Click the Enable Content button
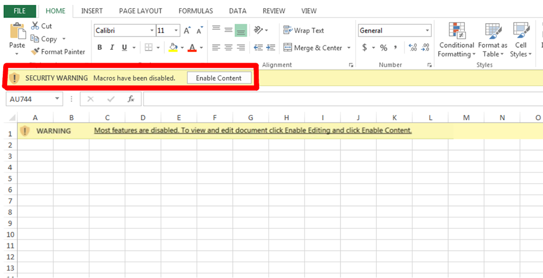Screen dimensions: 543x278 pos(219,78)
